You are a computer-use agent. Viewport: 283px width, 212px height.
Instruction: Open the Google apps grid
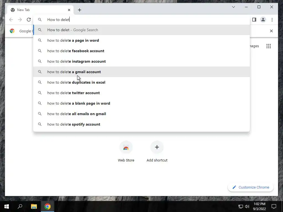269,46
